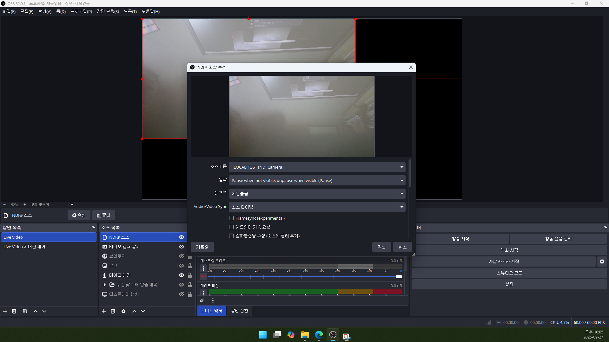This screenshot has width=609, height=342.
Task: Open the 대역폭 dropdown
Action: coord(317,194)
